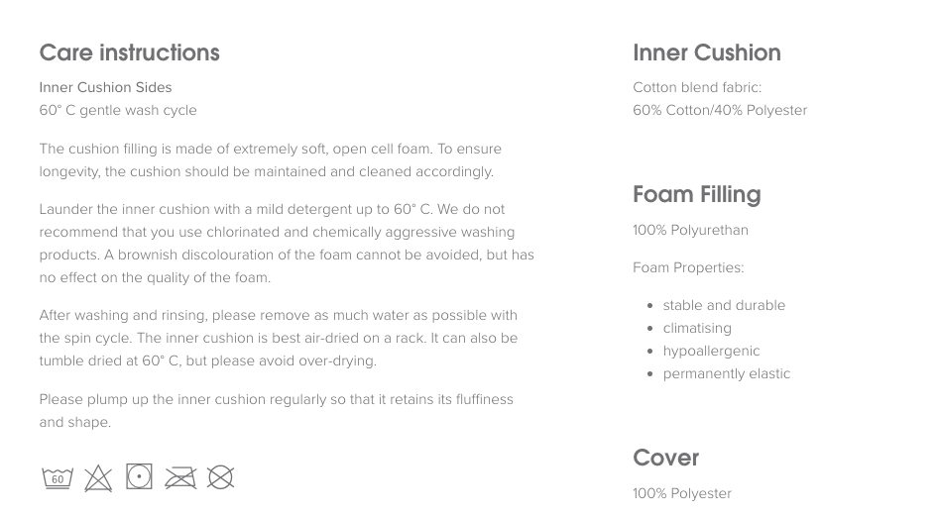Click the '60% Cotton/40% Polyester' text

pyautogui.click(x=720, y=110)
